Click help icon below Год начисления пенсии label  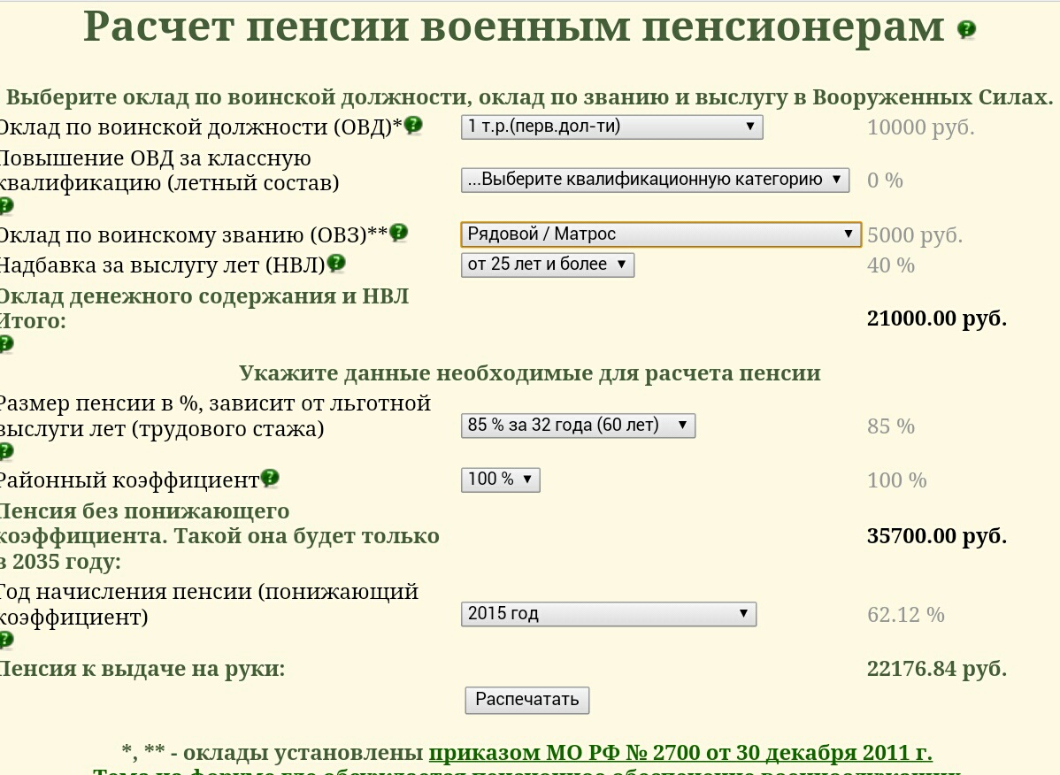pyautogui.click(x=6, y=640)
